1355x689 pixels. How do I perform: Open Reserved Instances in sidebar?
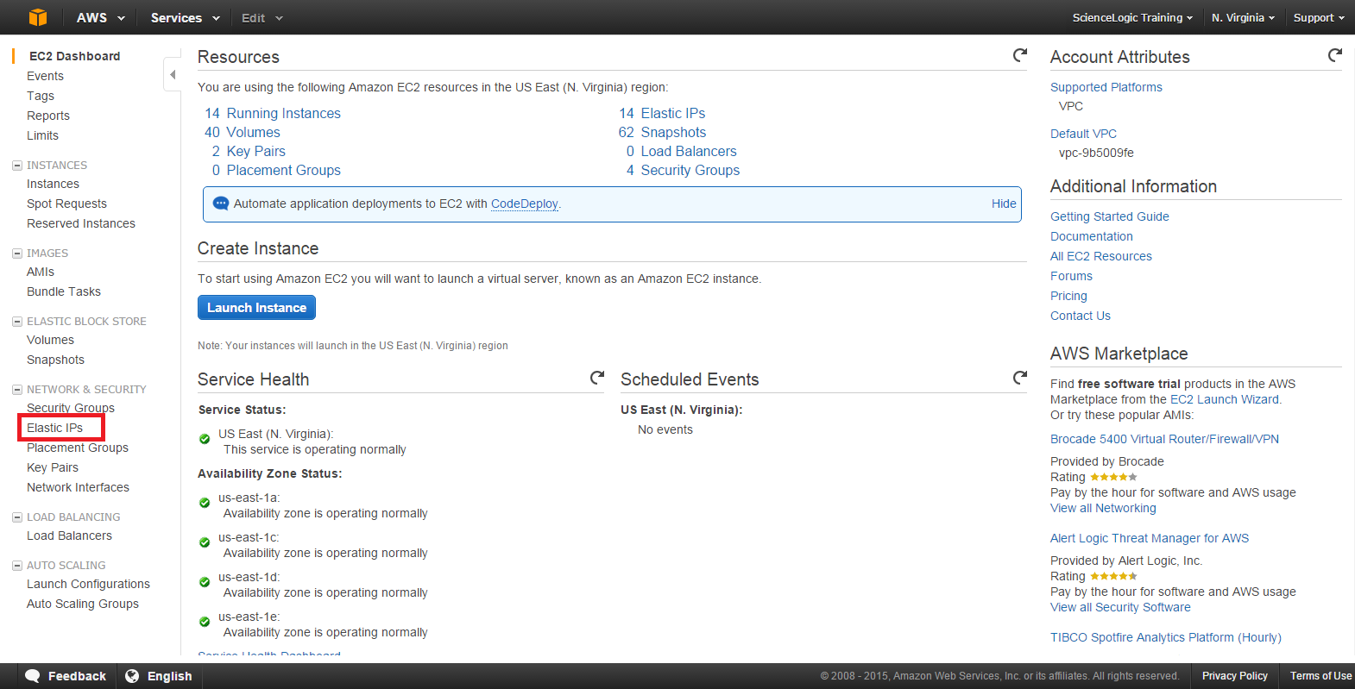[81, 223]
